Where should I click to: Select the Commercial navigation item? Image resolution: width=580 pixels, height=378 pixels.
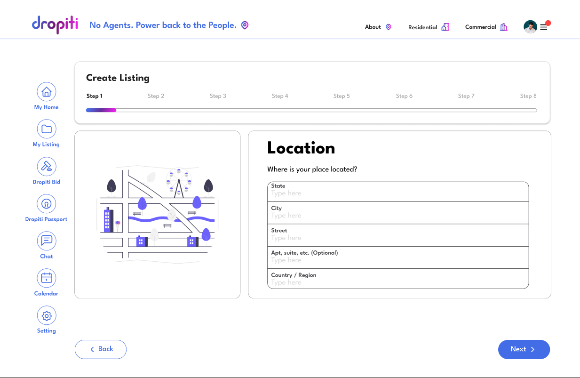point(486,27)
